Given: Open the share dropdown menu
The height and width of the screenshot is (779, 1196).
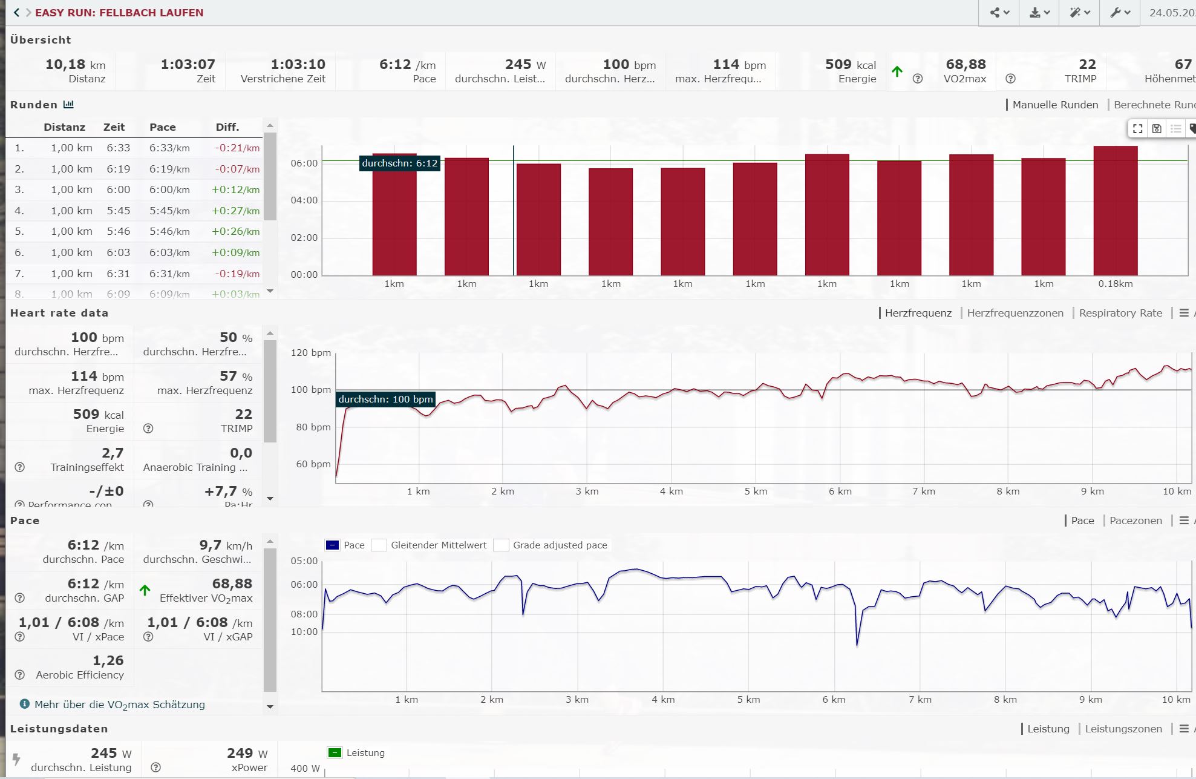Looking at the screenshot, I should point(999,13).
